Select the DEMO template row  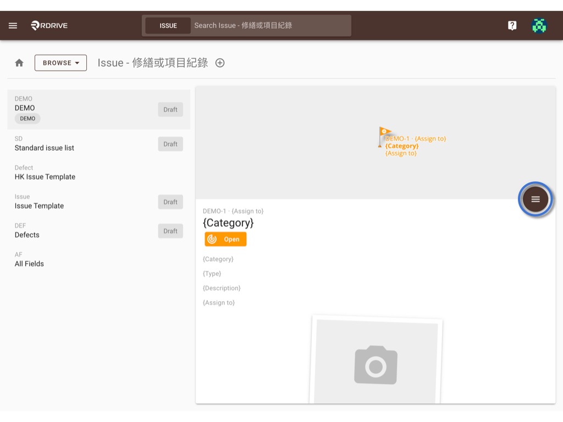(x=99, y=109)
